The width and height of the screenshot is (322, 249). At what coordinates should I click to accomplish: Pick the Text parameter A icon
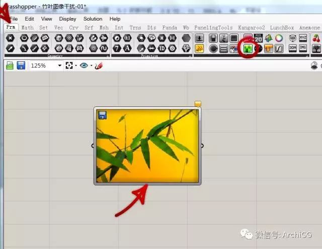coord(127,48)
